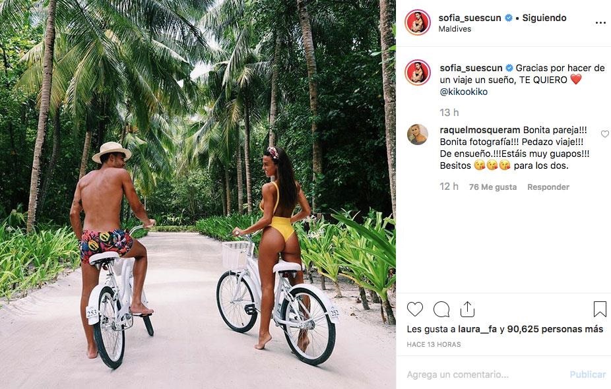The height and width of the screenshot is (389, 611).
Task: Click the verified badge in the header
Action: pos(509,18)
